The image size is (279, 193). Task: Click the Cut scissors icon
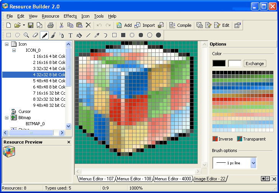point(61,25)
